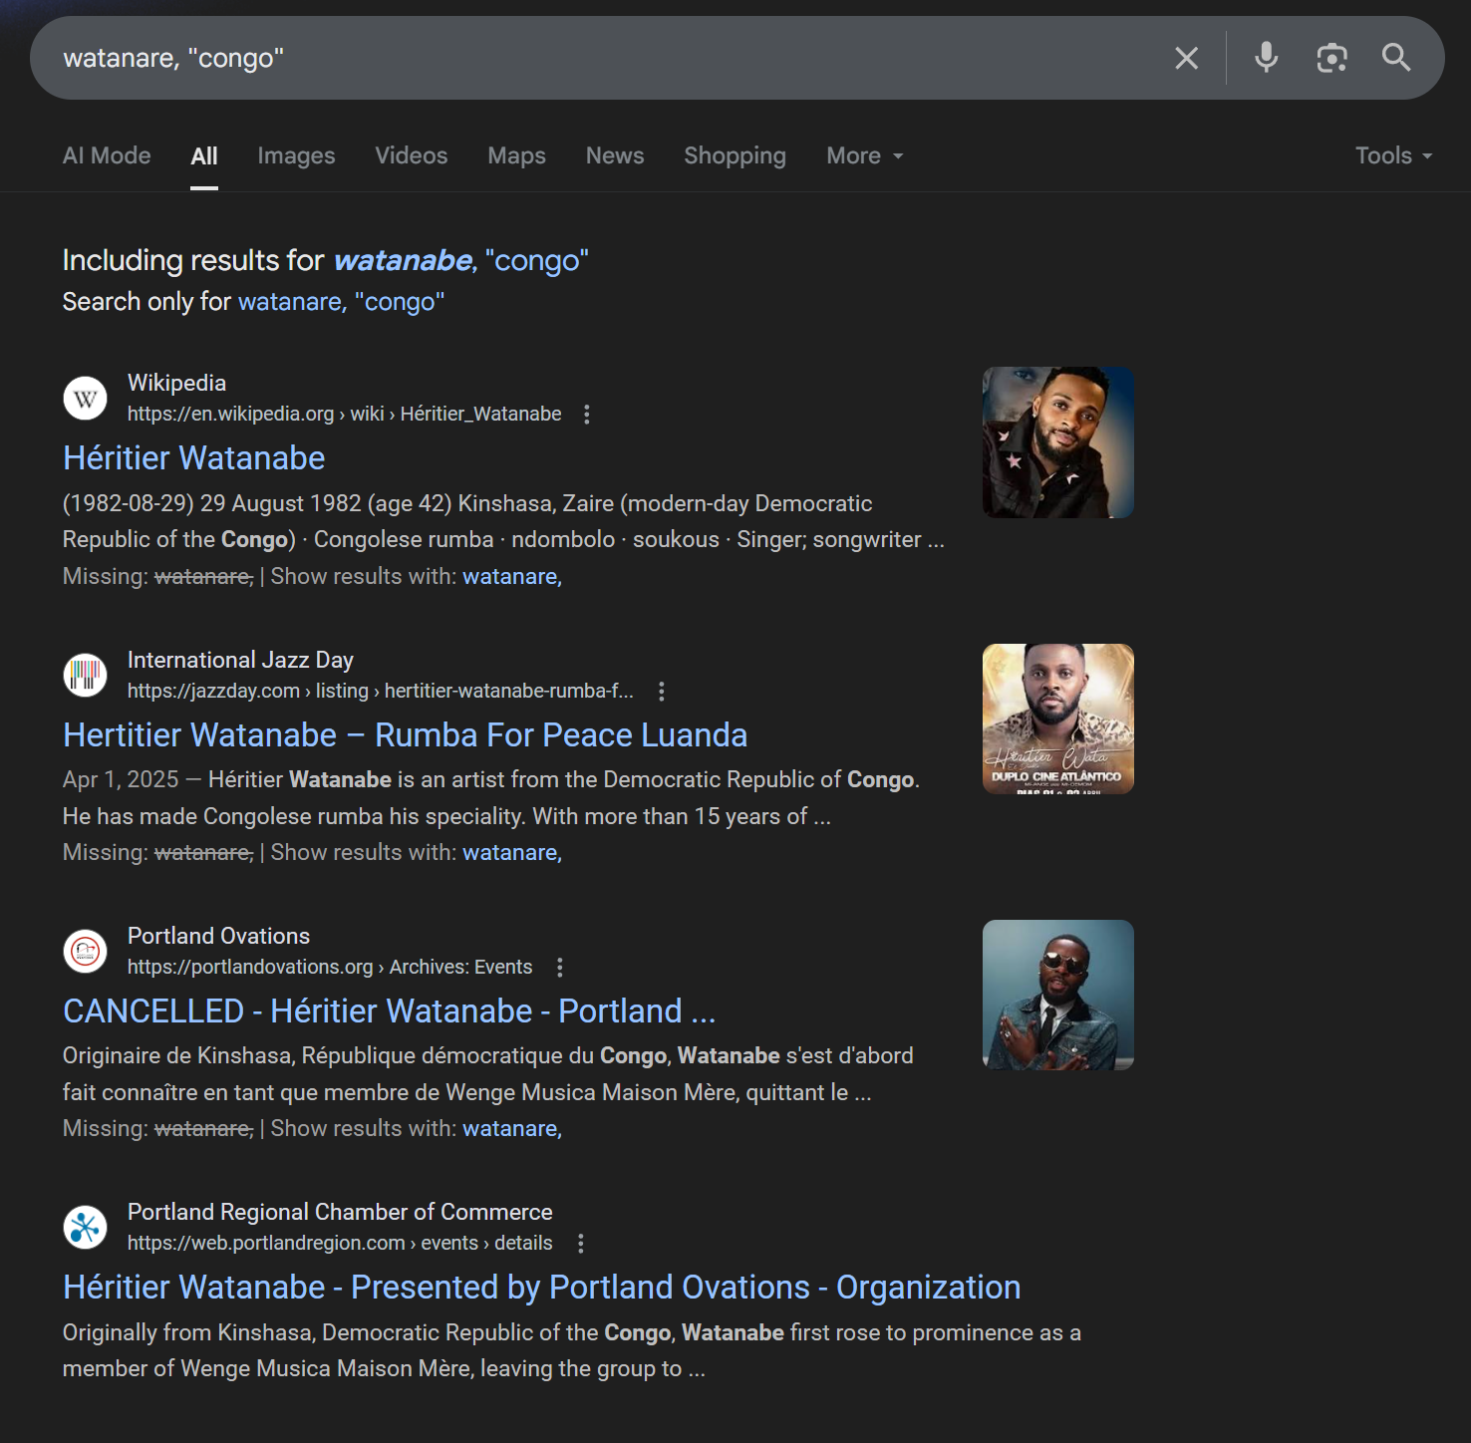Open CANCELLED - Héritier Watanabe - Portland result

coord(389,1011)
